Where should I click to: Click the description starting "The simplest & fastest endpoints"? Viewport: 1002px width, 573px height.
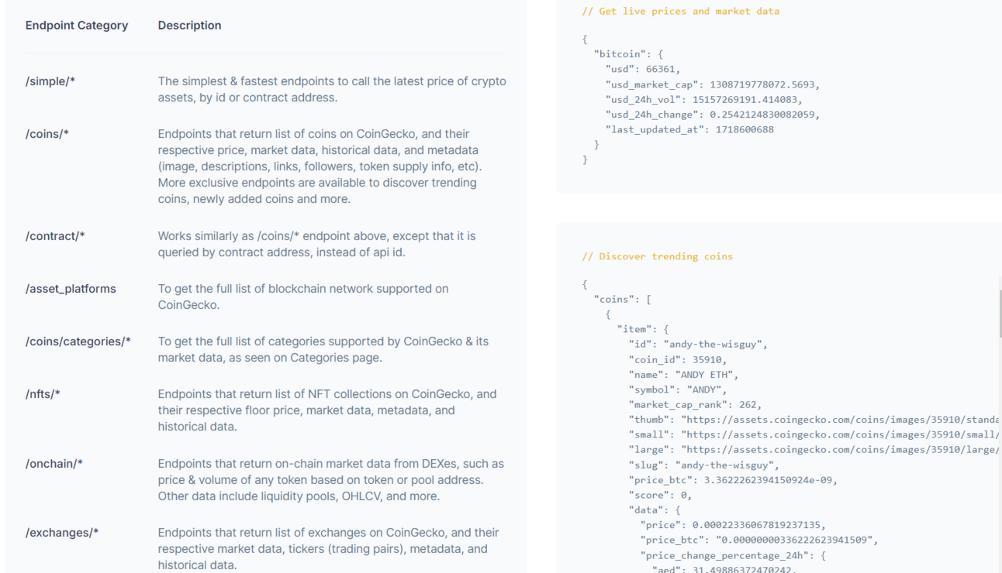click(x=332, y=90)
